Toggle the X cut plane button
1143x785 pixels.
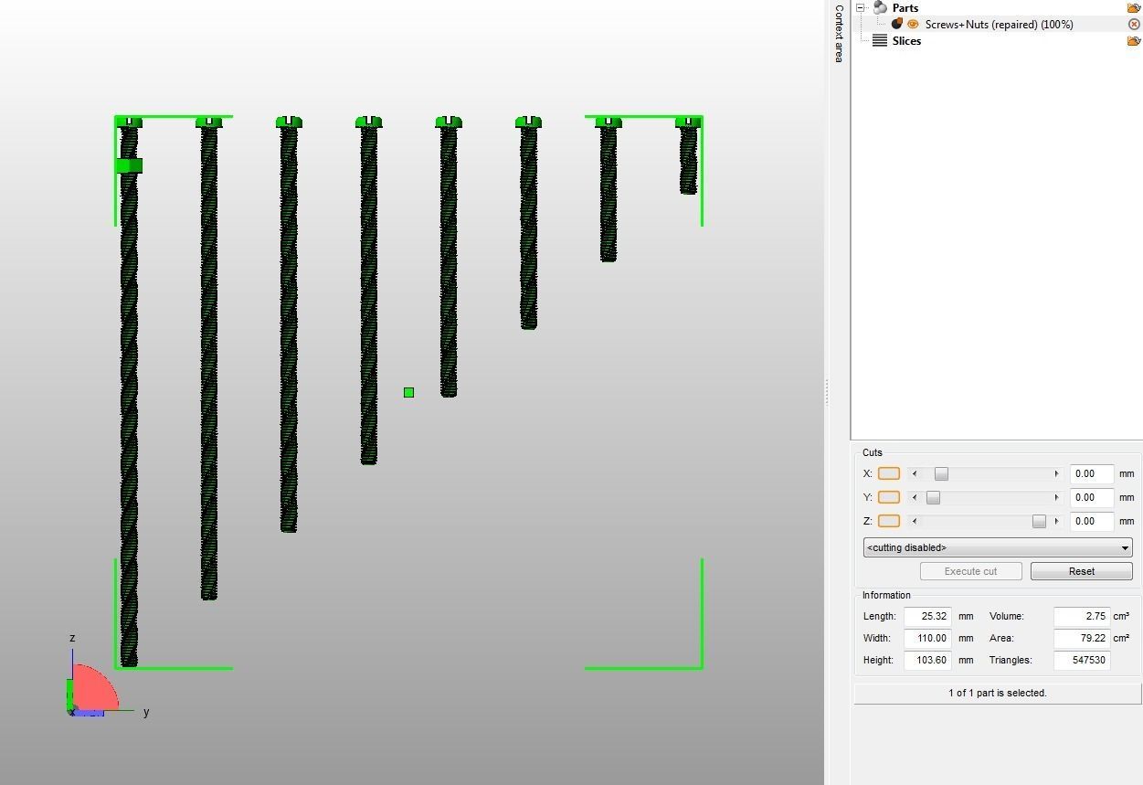coord(889,473)
